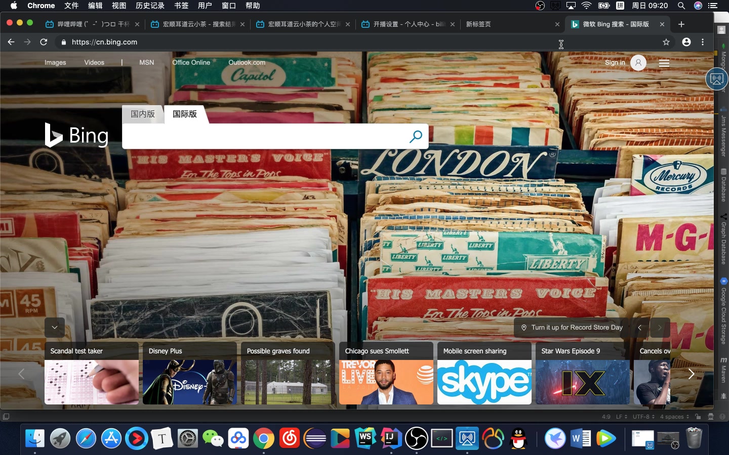This screenshot has height=455, width=729.
Task: Open a new Chrome tab with plus
Action: point(681,24)
